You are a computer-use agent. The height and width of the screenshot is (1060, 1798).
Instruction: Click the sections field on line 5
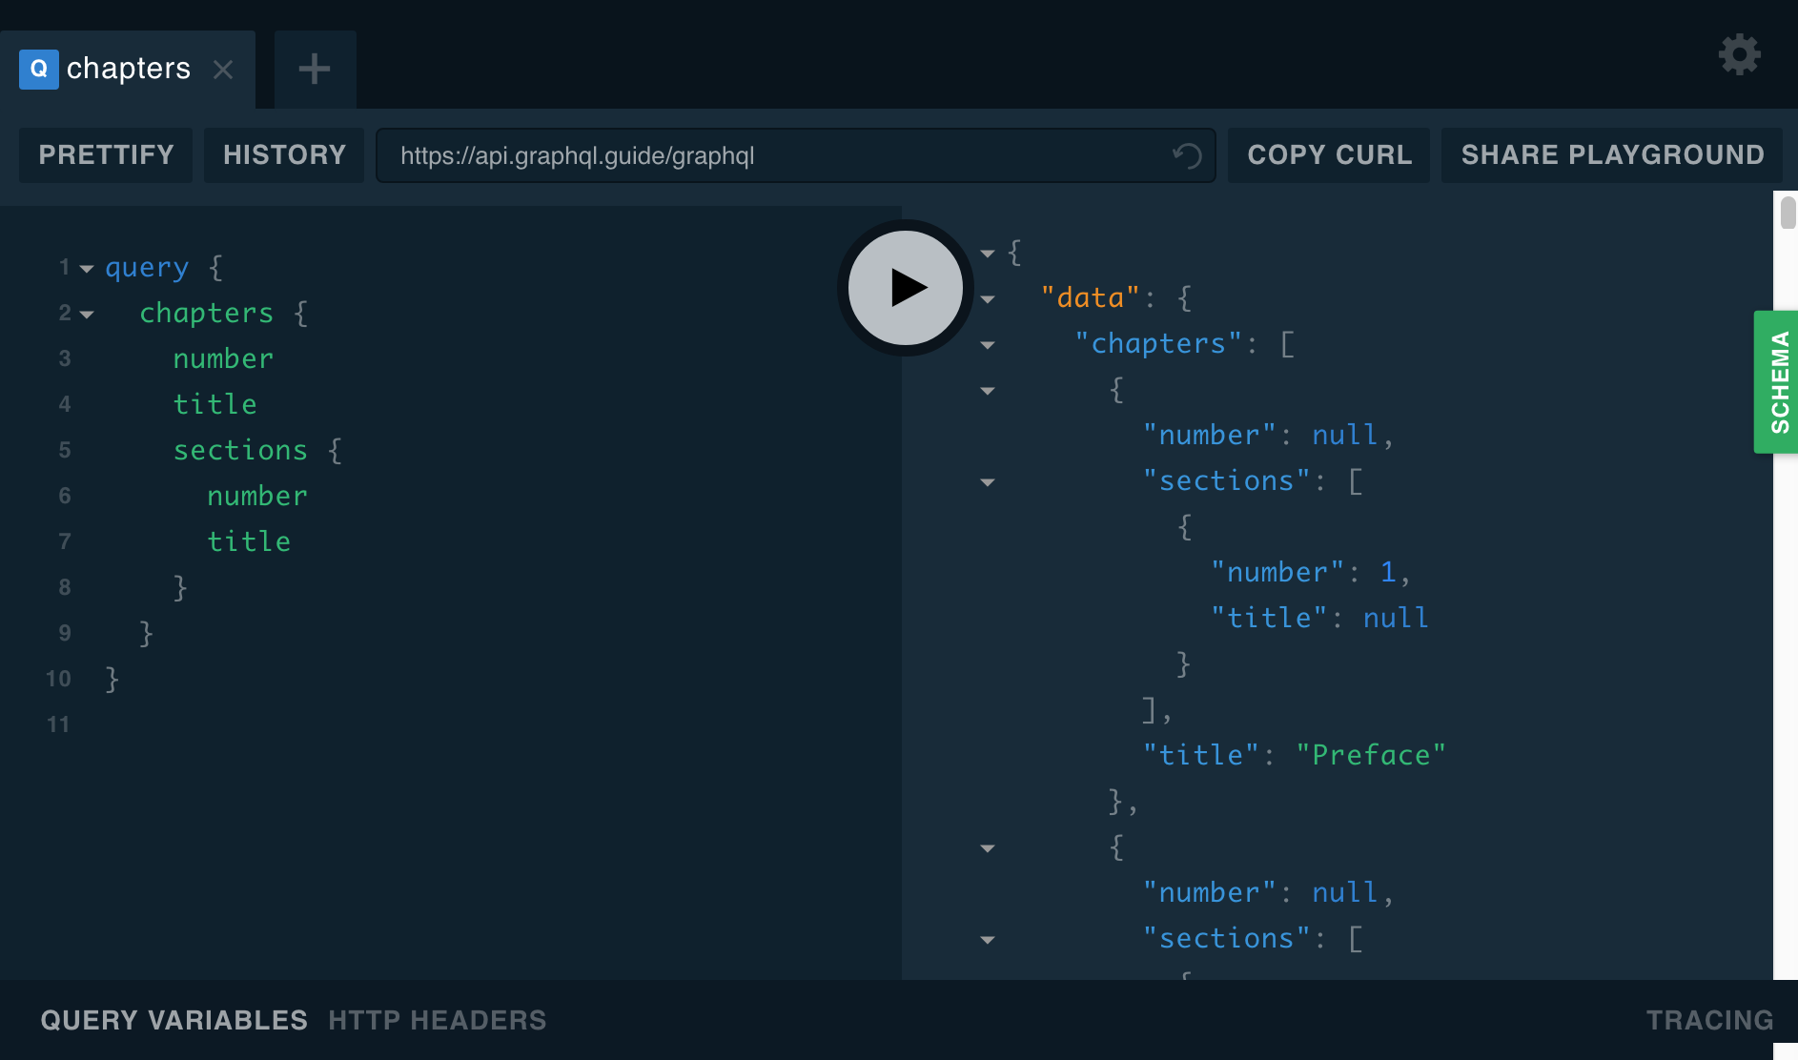click(240, 450)
